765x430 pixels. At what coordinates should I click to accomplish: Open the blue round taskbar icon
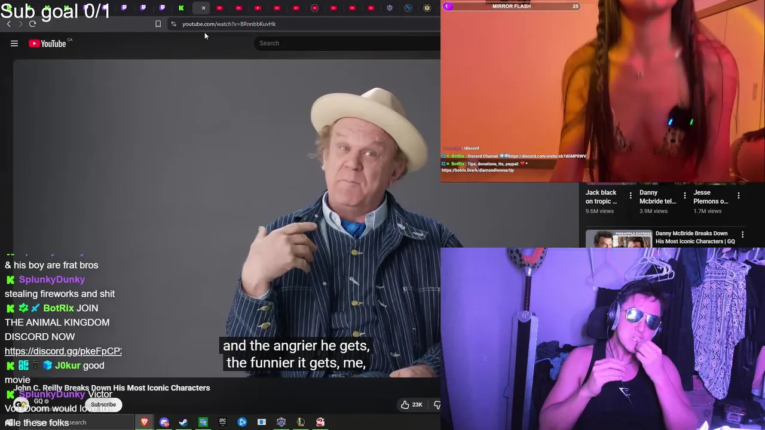pyautogui.click(x=242, y=422)
